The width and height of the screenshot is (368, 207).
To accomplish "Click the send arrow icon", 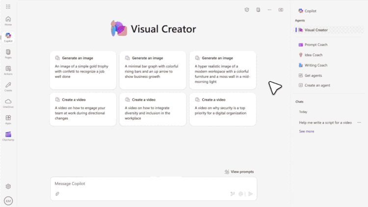I will pos(251,194).
